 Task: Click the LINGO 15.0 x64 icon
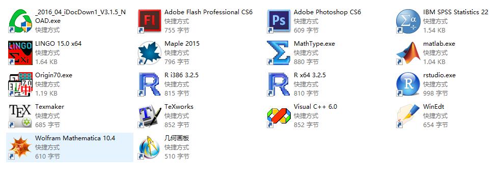20,53
